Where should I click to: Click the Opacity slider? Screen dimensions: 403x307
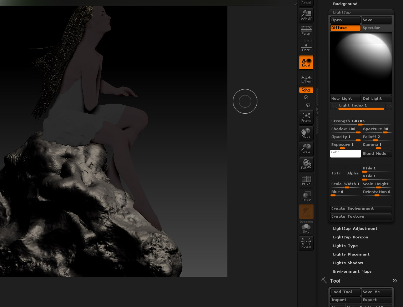point(346,138)
